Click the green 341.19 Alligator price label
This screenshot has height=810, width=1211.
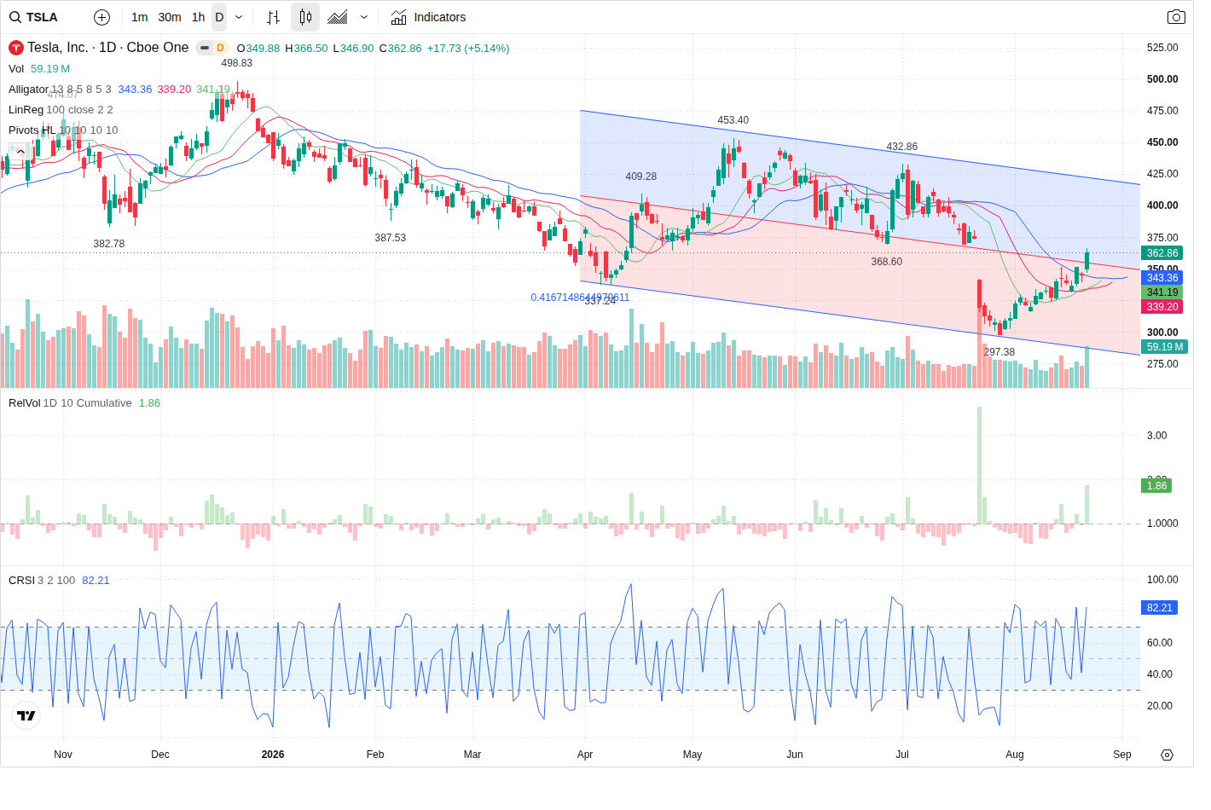pos(1162,292)
